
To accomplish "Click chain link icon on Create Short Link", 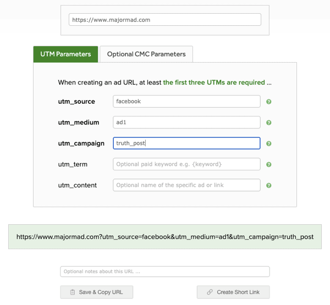I will tap(210, 292).
